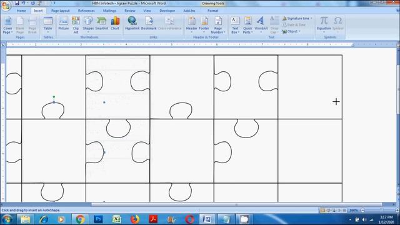Insert an Equation
The width and height of the screenshot is (400, 225).
(x=324, y=25)
